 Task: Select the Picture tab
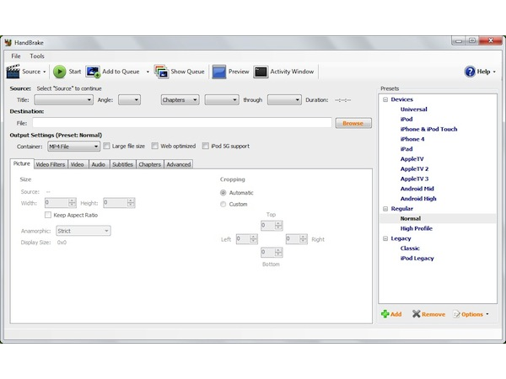(x=22, y=163)
